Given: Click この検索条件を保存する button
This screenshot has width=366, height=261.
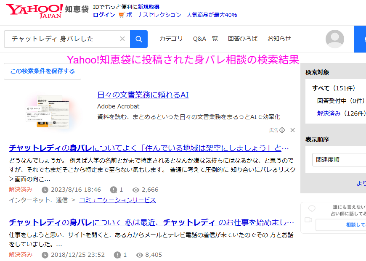Looking at the screenshot, I should pyautogui.click(x=42, y=71).
